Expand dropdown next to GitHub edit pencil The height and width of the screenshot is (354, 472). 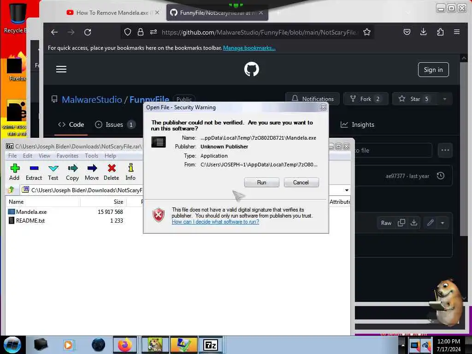pos(442,223)
